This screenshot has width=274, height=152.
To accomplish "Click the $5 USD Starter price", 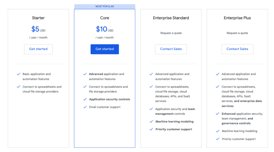I will 38,29.
